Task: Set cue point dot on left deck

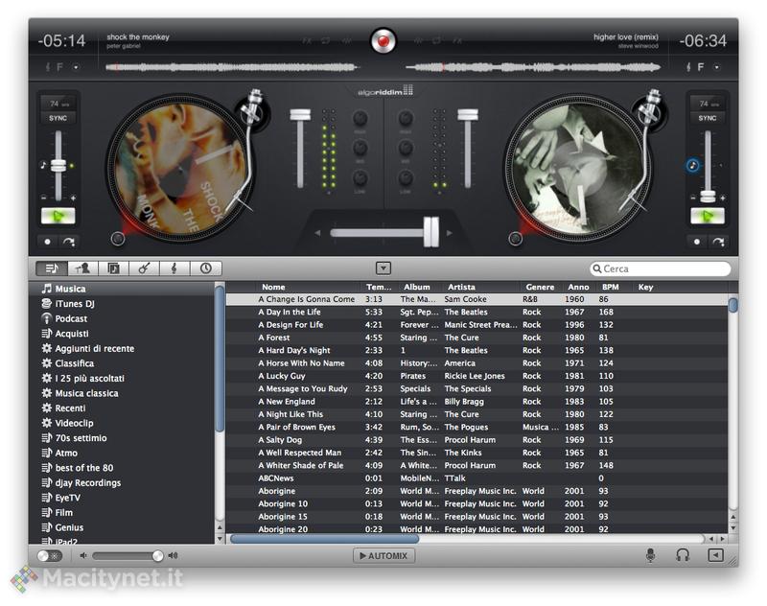Action: tap(47, 242)
